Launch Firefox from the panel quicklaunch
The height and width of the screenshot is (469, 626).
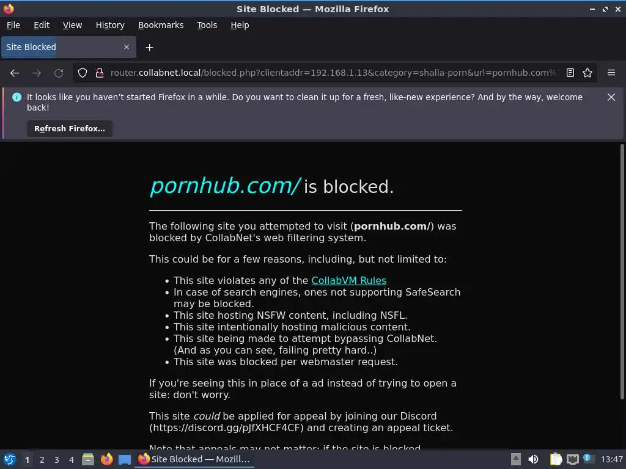coord(106,459)
